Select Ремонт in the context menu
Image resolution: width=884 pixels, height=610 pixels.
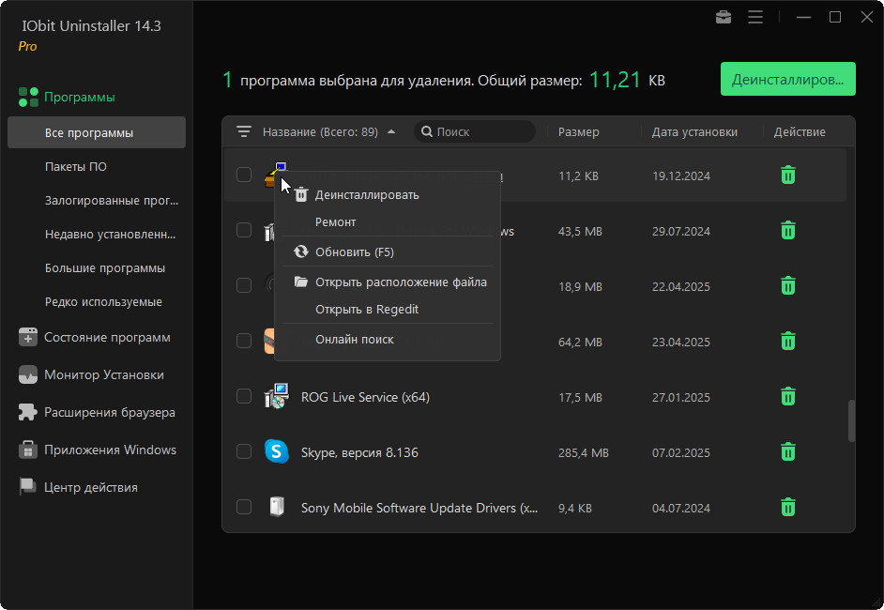[388, 222]
